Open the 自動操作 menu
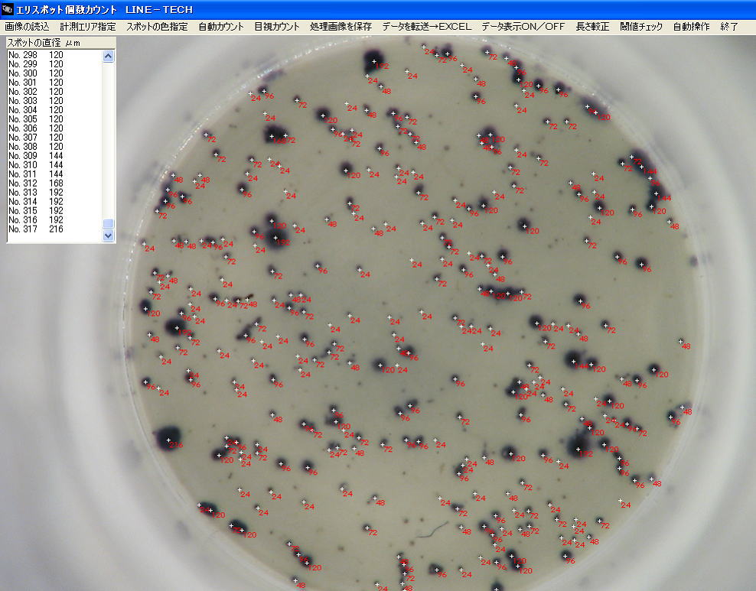The height and width of the screenshot is (591, 756). (x=691, y=26)
